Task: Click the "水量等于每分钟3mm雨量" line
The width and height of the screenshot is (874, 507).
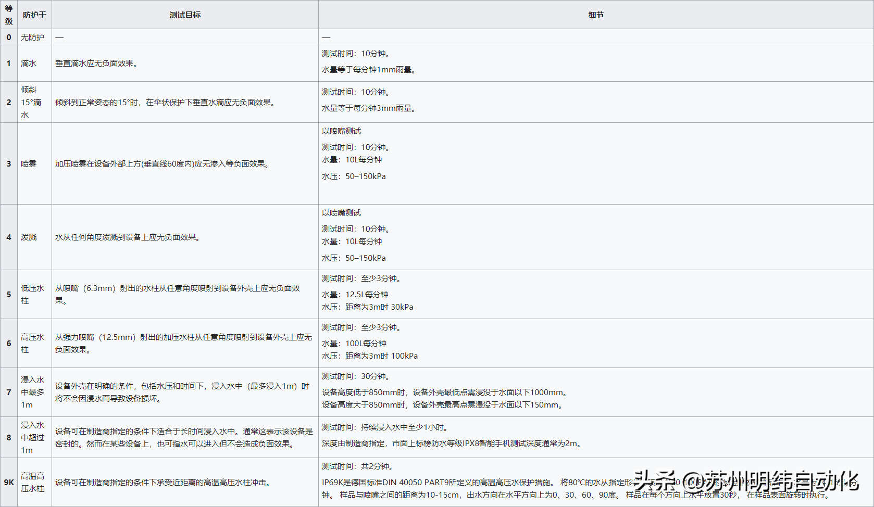Action: [x=369, y=108]
